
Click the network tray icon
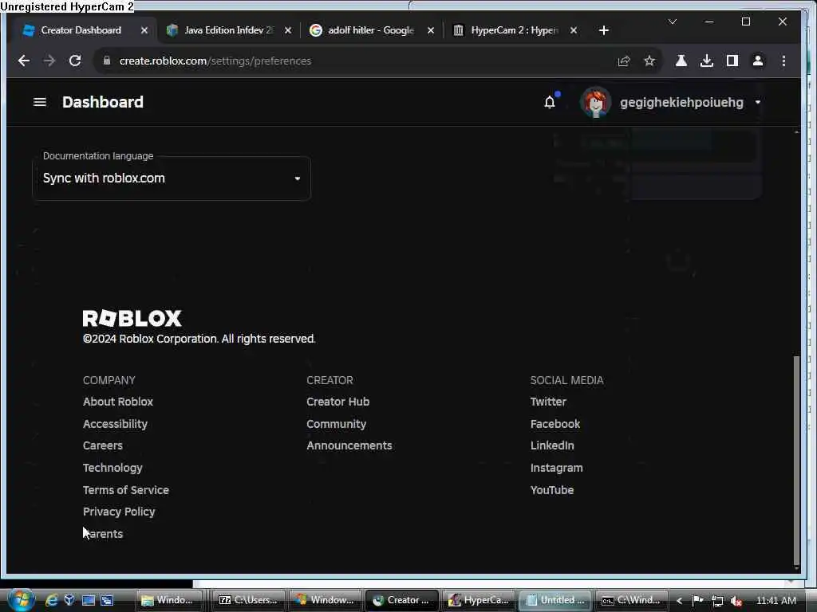717,601
